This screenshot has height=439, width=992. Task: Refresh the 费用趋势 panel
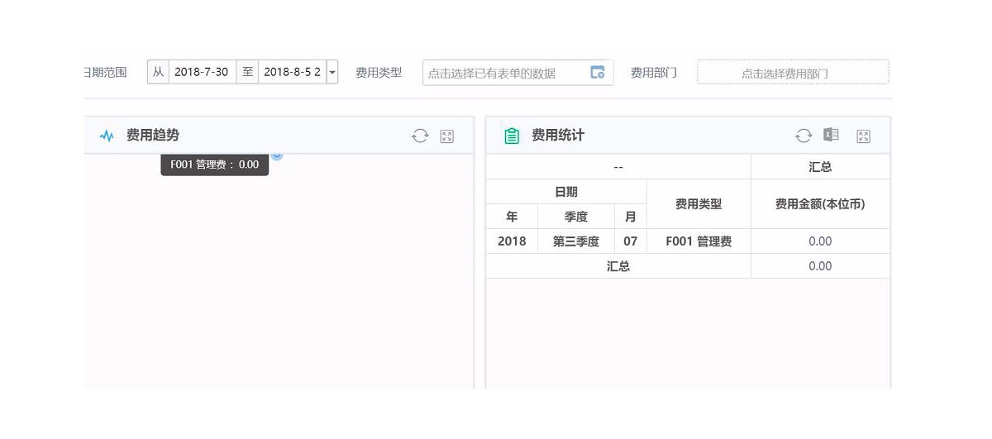tap(420, 136)
